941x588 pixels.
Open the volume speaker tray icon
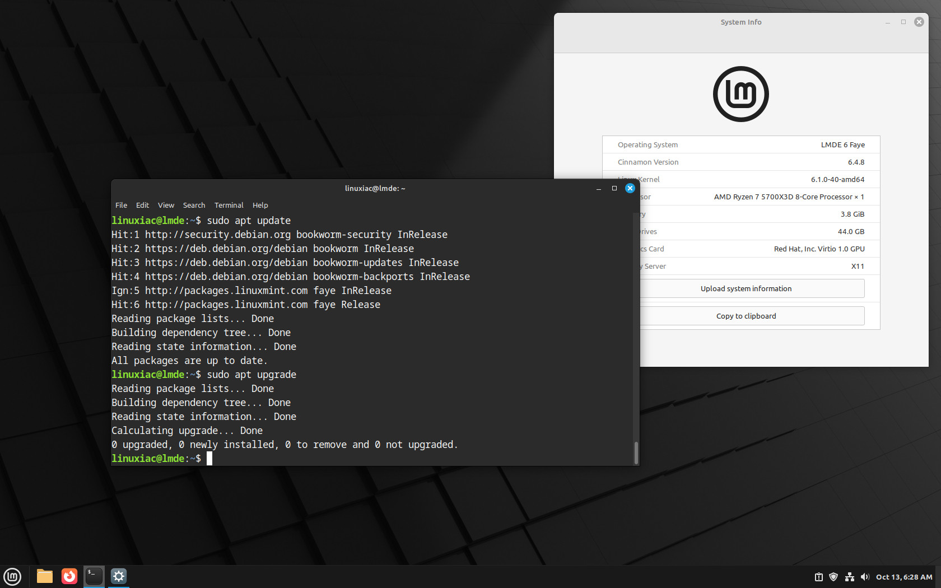coord(865,577)
